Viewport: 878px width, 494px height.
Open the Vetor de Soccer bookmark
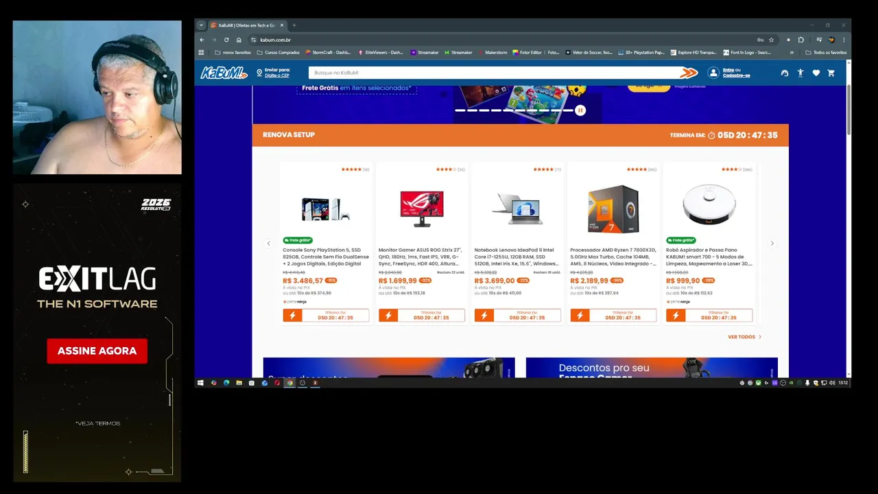point(589,52)
